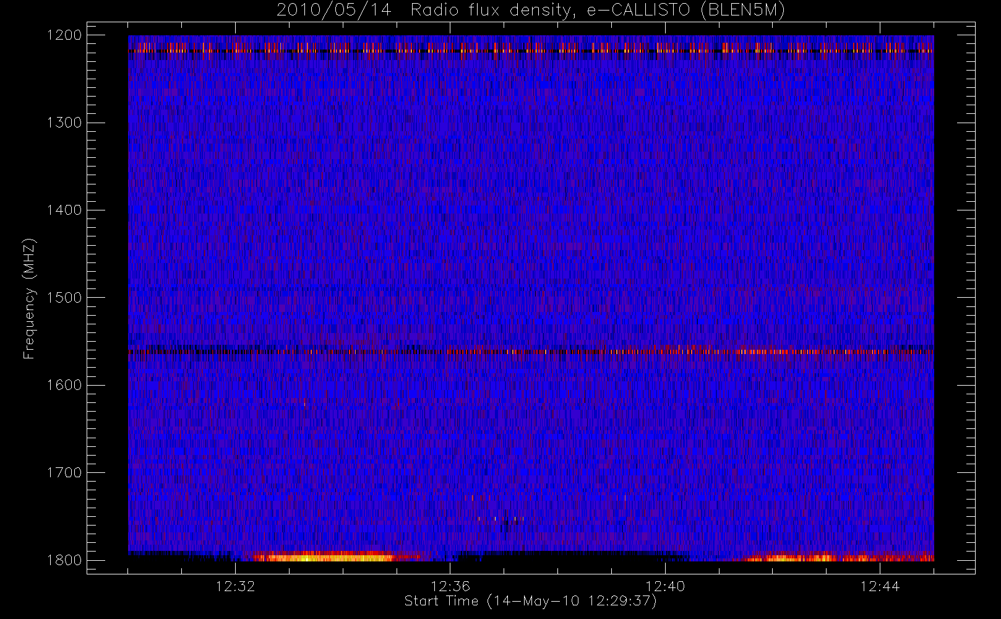Click the 1200 frequency tick label
Screen dimensions: 1001x619
[64, 35]
